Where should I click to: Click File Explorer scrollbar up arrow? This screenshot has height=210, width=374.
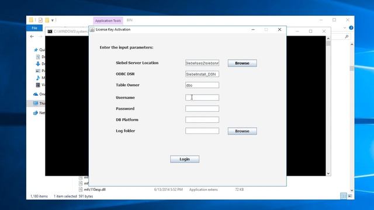point(352,44)
